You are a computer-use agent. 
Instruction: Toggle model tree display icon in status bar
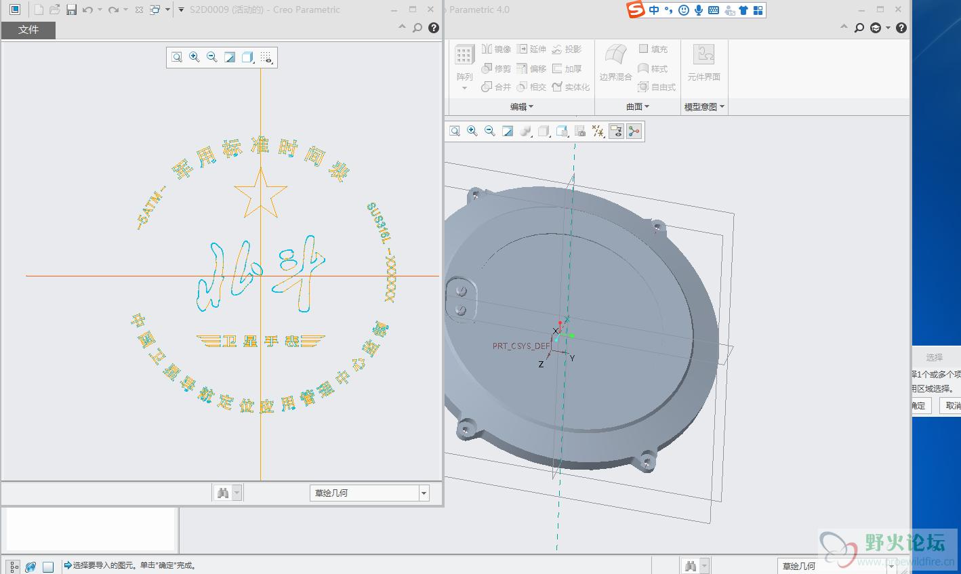14,567
